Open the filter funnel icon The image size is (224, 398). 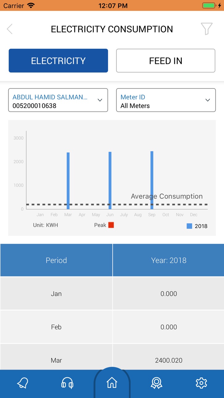[x=207, y=29]
